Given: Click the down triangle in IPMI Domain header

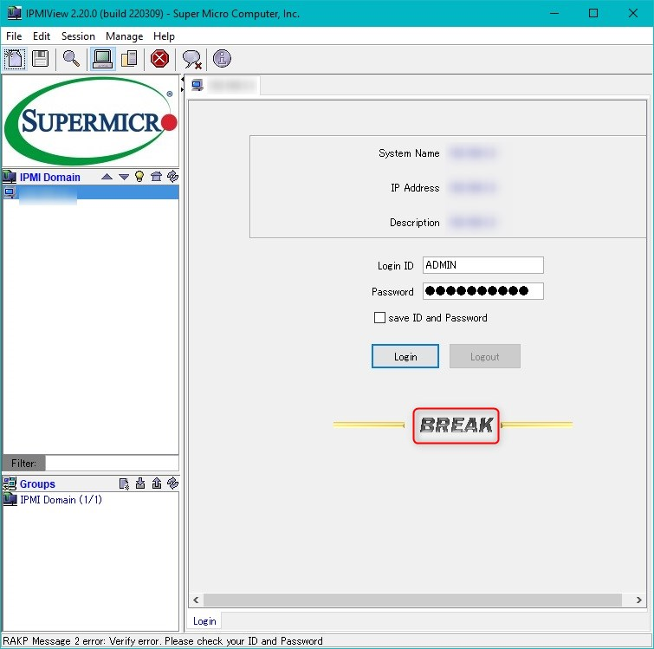Looking at the screenshot, I should pyautogui.click(x=123, y=177).
